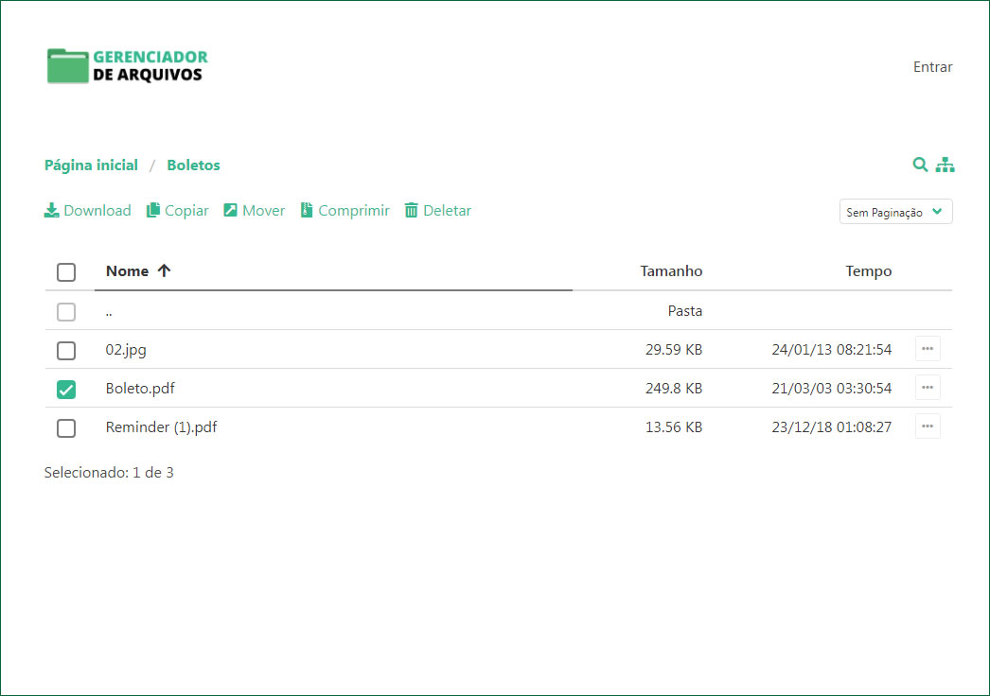Check the 02.jpg file checkbox
Viewport: 990px width, 696px height.
[x=66, y=351]
